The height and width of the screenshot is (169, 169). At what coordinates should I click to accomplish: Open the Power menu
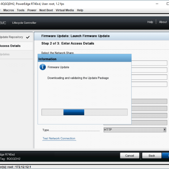coord(32,10)
